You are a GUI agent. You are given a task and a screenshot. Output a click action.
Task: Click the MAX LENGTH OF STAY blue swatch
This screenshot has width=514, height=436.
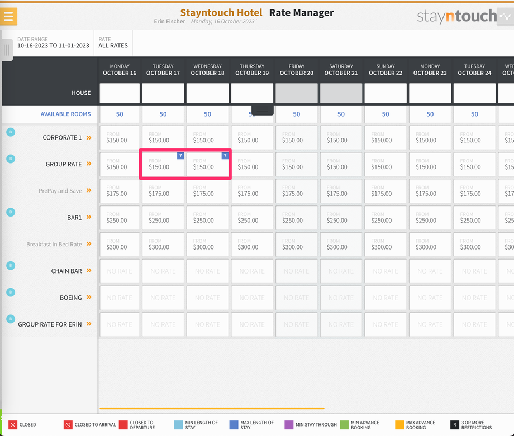(x=234, y=425)
